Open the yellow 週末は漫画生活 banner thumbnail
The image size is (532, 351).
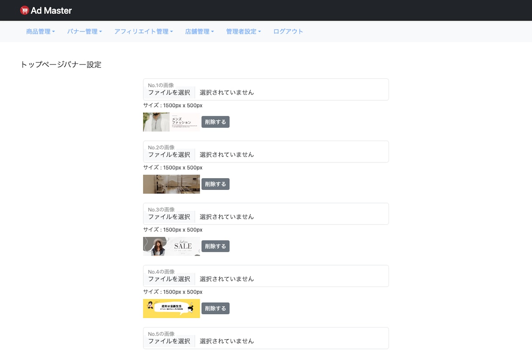coord(171,308)
